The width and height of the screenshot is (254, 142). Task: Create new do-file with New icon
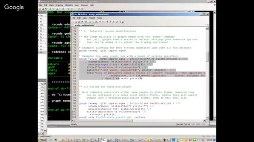tap(73, 22)
